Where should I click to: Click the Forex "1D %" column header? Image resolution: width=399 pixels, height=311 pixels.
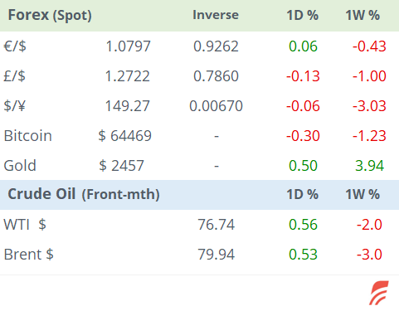click(303, 15)
